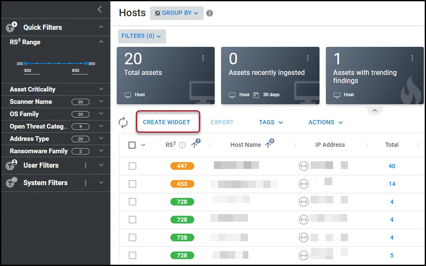This screenshot has width=426, height=266.
Task: Collapse the RS3 Range section
Action: point(101,42)
